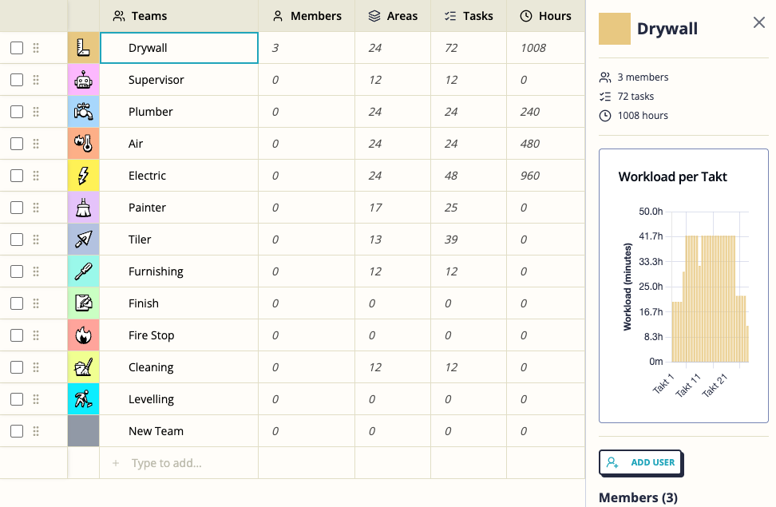Image resolution: width=776 pixels, height=507 pixels.
Task: Tick the New Team row checkbox
Action: point(17,431)
